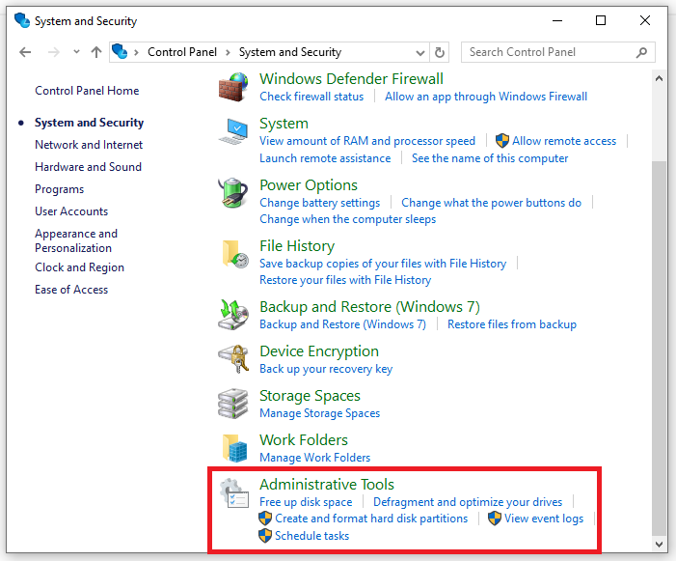This screenshot has height=561, width=676.
Task: Click the Control Panel icon in address bar
Action: click(120, 52)
